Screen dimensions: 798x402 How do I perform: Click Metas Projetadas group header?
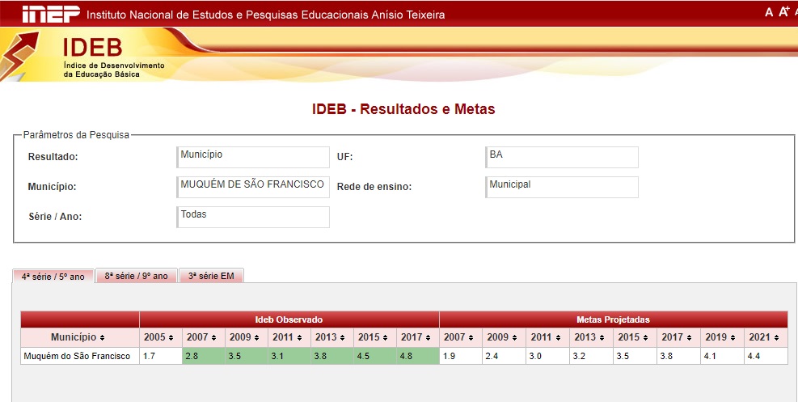[x=614, y=319]
